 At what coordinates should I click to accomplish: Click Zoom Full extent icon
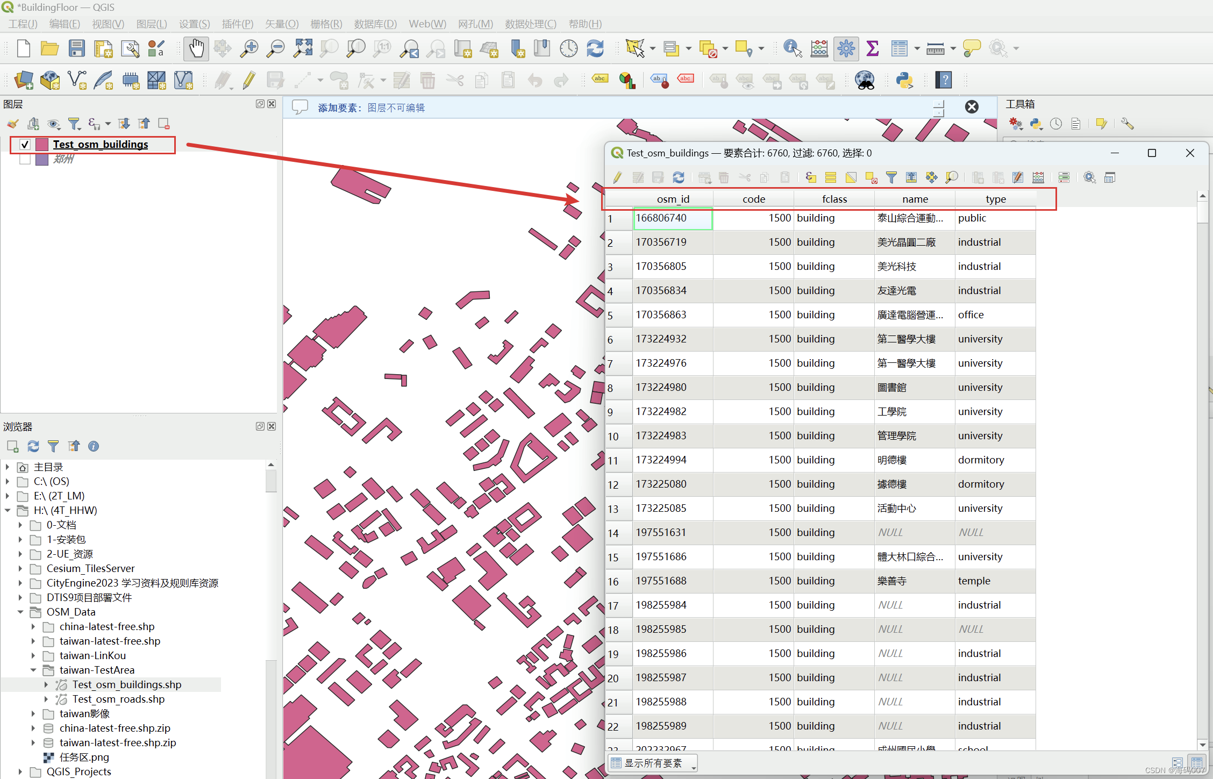coord(303,49)
